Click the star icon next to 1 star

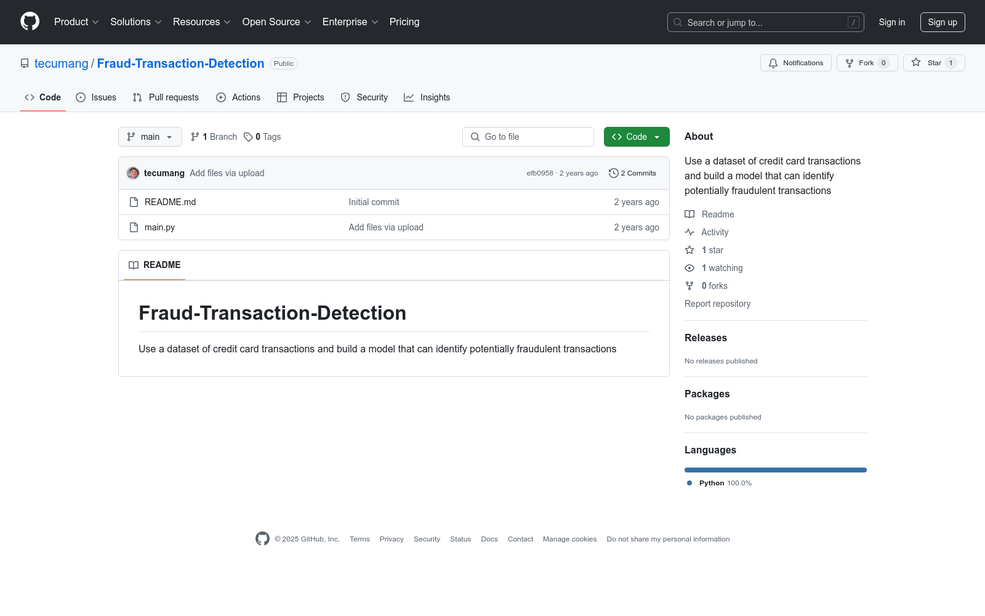click(x=689, y=250)
